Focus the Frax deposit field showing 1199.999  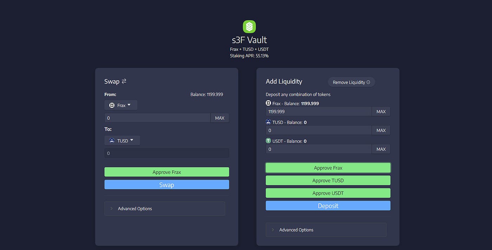pyautogui.click(x=319, y=112)
